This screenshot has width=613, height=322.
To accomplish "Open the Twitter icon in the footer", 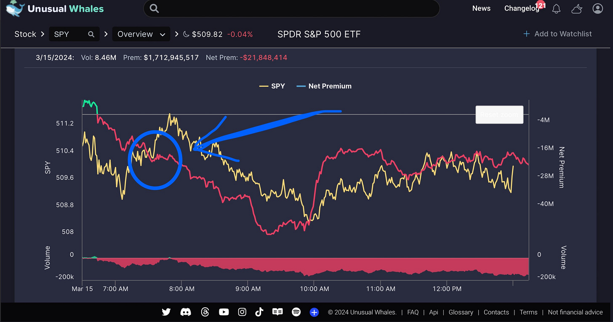I will point(166,312).
